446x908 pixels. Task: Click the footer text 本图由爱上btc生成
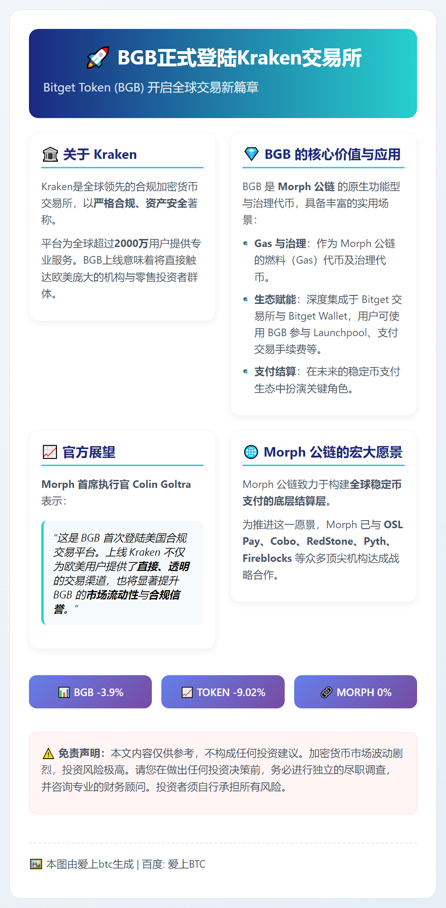[x=90, y=864]
